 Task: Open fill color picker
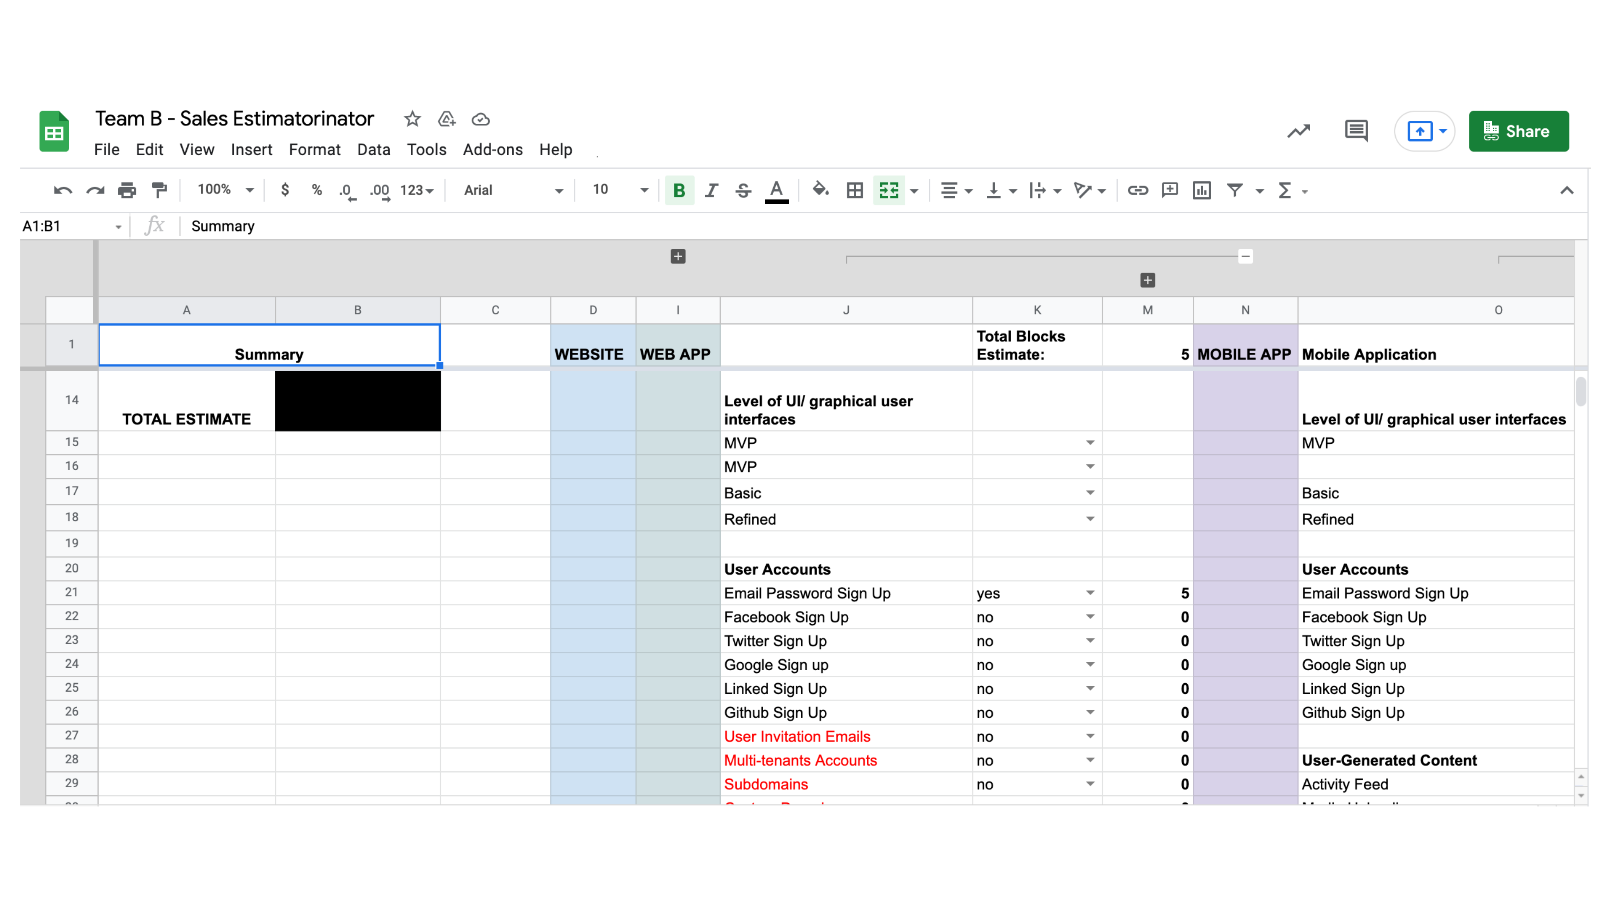821,190
